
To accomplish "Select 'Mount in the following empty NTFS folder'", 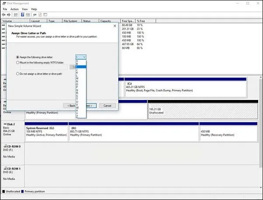I will pos(18,63).
